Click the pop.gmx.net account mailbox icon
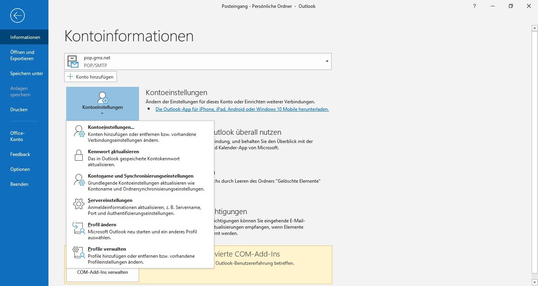538x286 pixels. (x=73, y=62)
